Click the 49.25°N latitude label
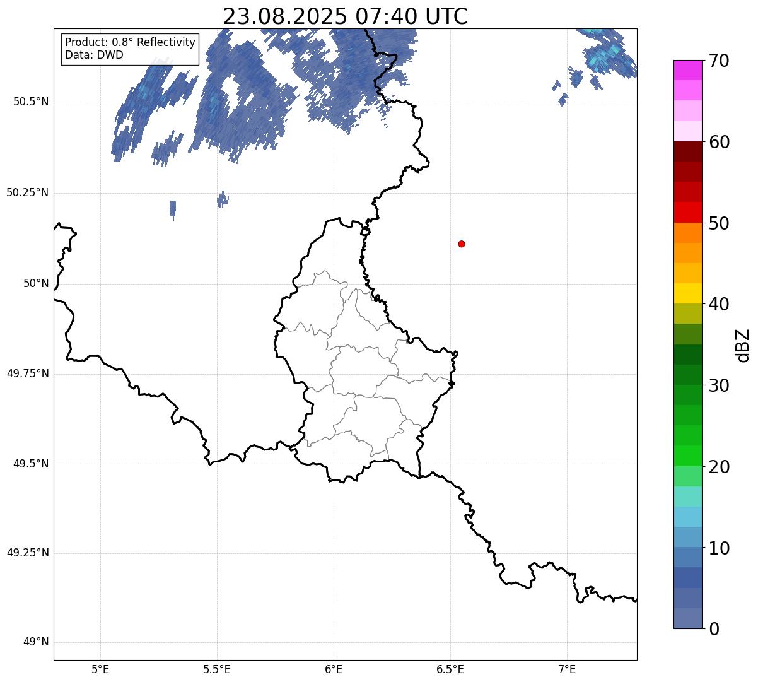The width and height of the screenshot is (758, 682). (28, 553)
